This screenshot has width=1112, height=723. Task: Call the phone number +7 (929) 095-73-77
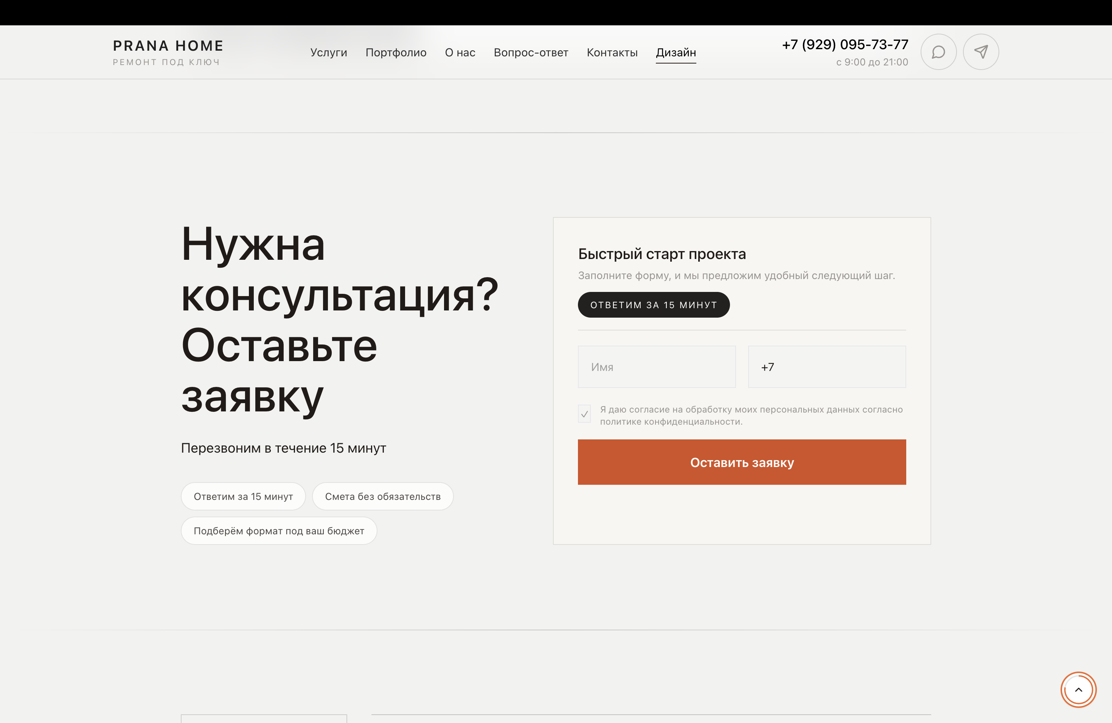tap(845, 44)
